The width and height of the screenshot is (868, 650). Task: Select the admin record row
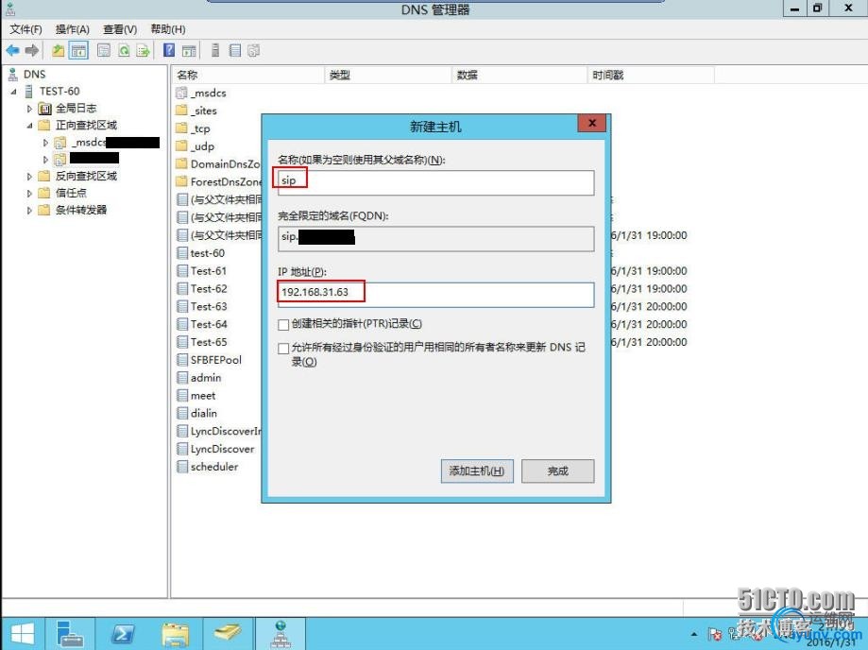pos(205,378)
